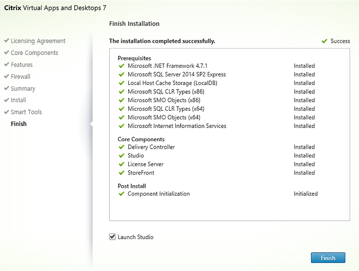359x271 pixels.
Task: Click checkmark beside Microsoft Internet Information Services
Action: click(x=121, y=126)
